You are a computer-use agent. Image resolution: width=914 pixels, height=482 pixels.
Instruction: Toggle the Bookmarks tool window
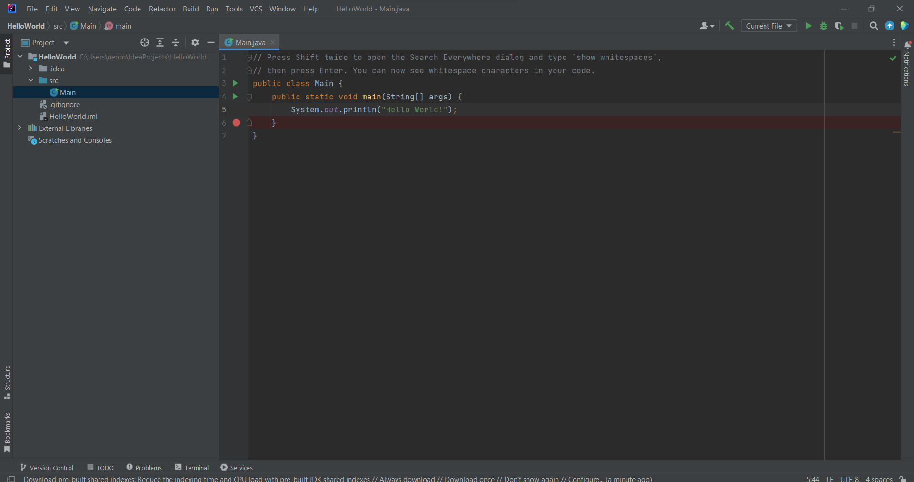(7, 432)
